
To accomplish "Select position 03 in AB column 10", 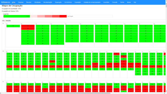I will point(67,59).
